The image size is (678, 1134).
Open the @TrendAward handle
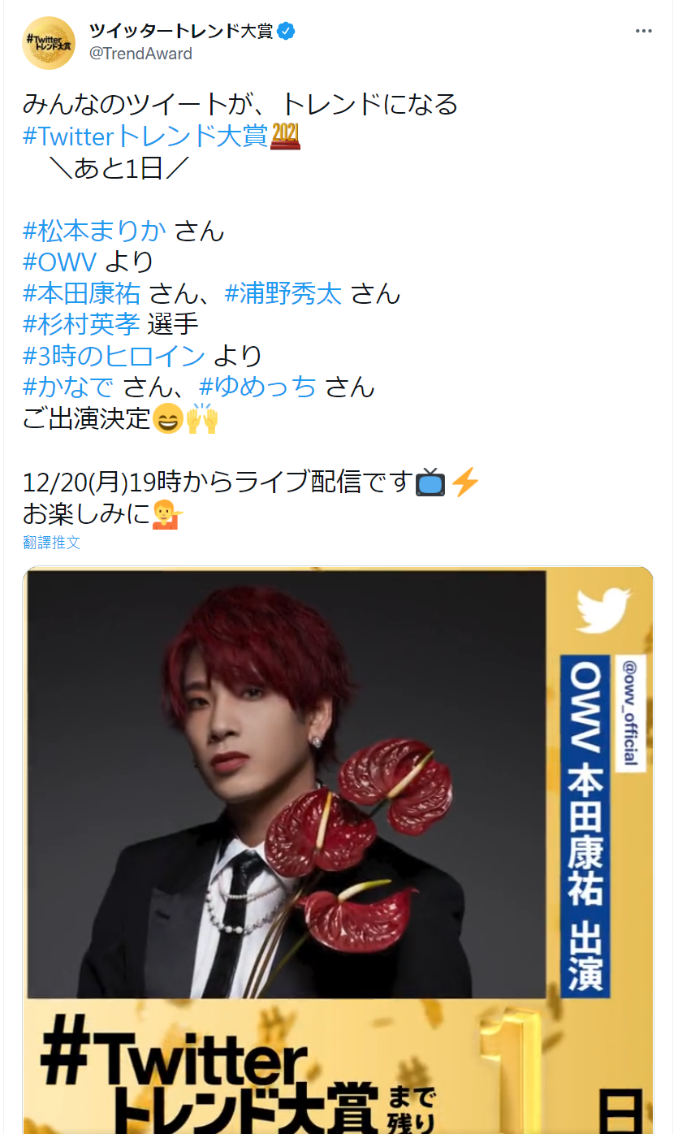click(x=140, y=54)
